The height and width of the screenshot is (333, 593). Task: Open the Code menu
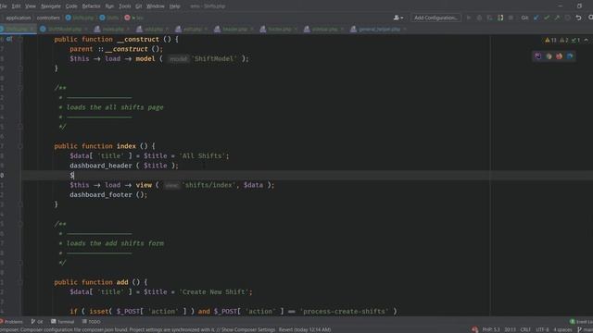click(71, 6)
